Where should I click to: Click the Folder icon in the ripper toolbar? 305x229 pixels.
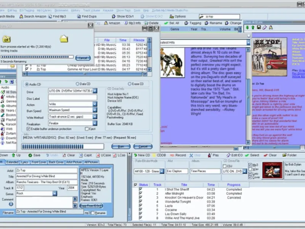[284, 155]
